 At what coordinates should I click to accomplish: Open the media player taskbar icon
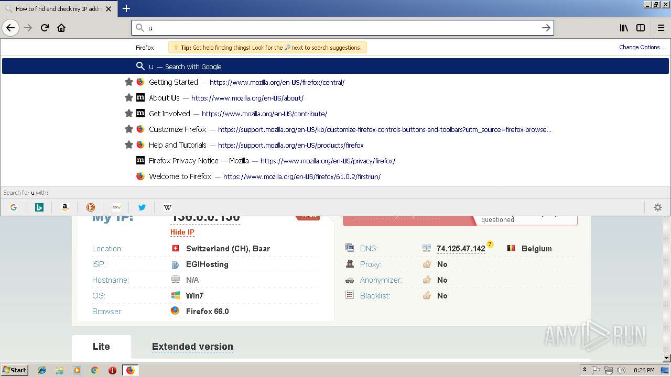pyautogui.click(x=77, y=370)
